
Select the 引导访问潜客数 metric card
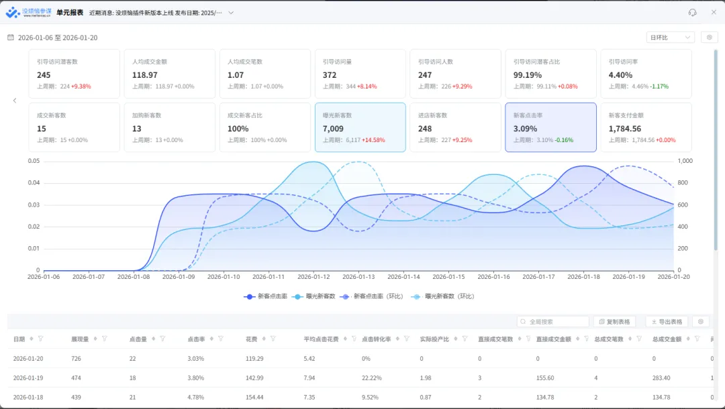(75, 74)
